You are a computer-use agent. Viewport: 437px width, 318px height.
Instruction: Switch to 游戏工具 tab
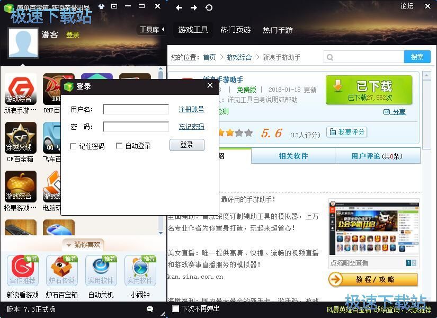pyautogui.click(x=193, y=30)
